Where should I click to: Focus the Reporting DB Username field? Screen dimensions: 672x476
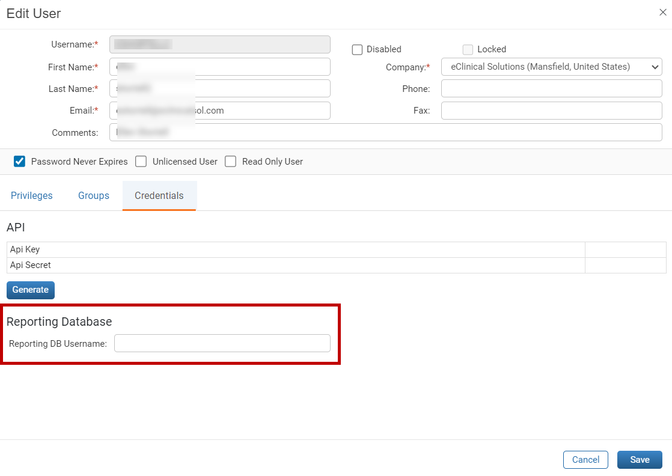(222, 343)
